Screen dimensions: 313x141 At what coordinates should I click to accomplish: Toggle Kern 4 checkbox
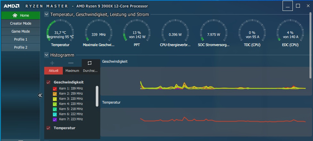click(x=55, y=104)
